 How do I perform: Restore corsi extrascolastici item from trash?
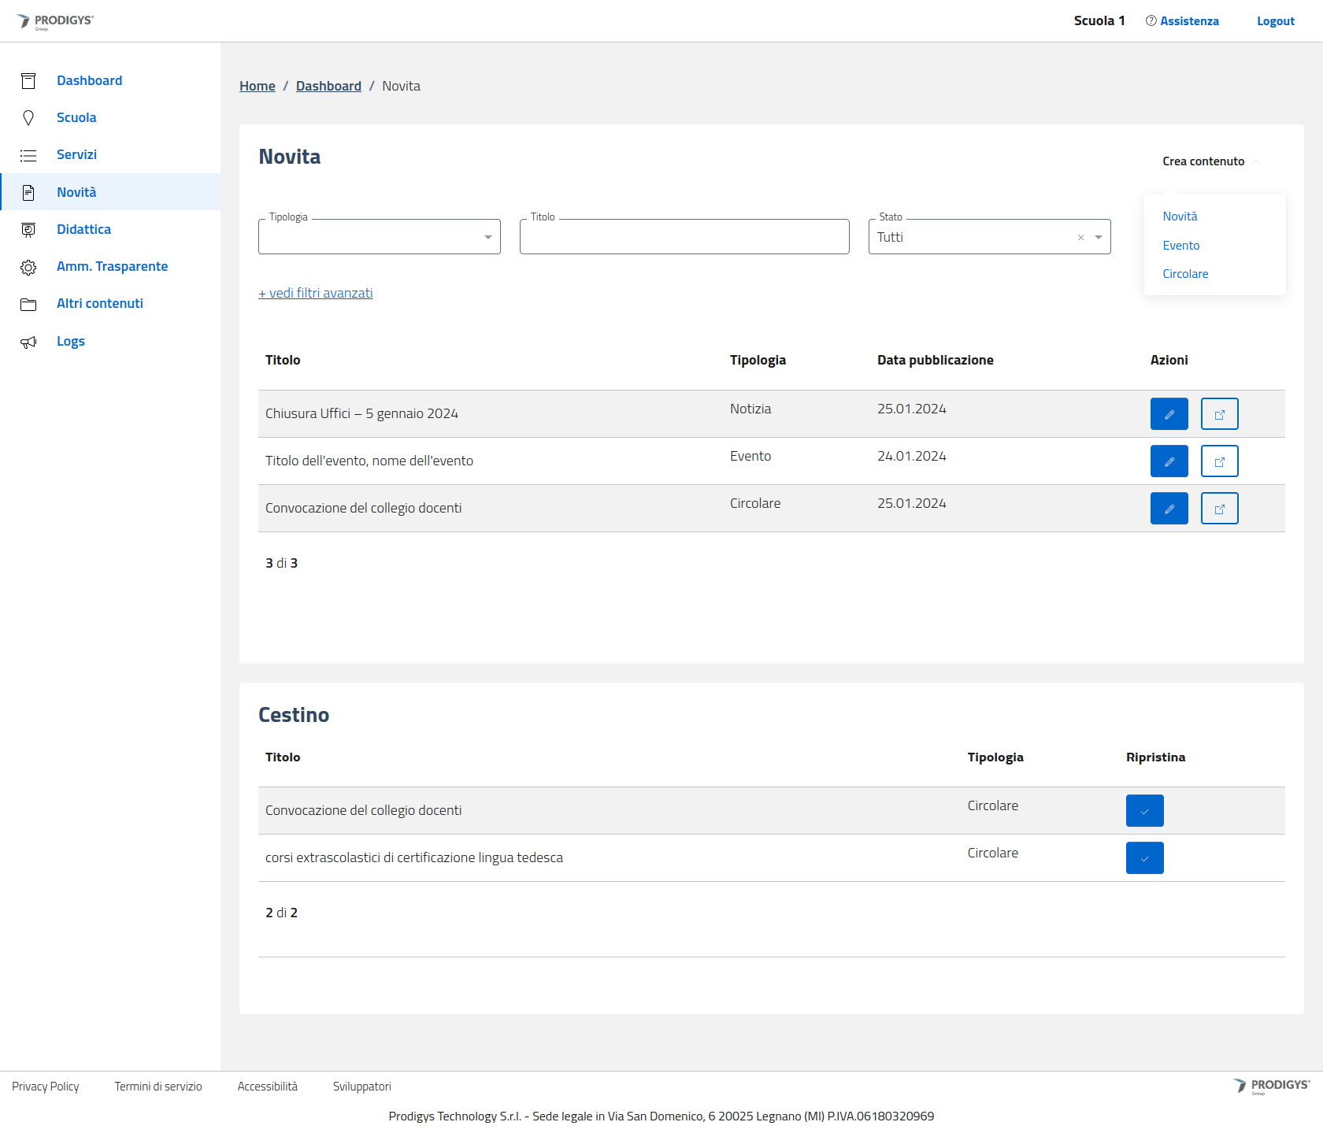coord(1144,858)
